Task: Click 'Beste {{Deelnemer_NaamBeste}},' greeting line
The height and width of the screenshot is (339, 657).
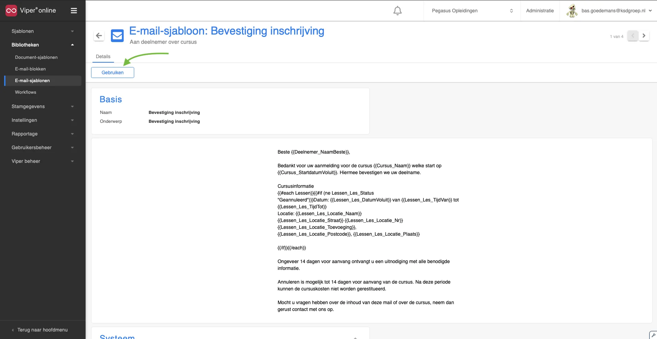Action: pyautogui.click(x=314, y=152)
